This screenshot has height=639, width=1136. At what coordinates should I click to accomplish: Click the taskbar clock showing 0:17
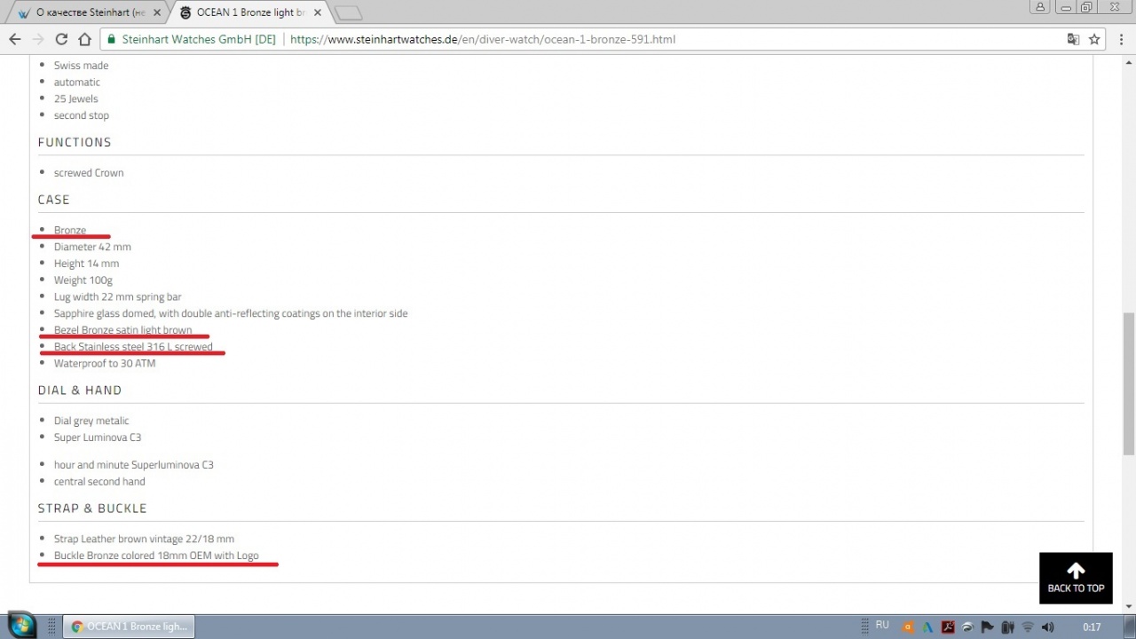coord(1092,627)
